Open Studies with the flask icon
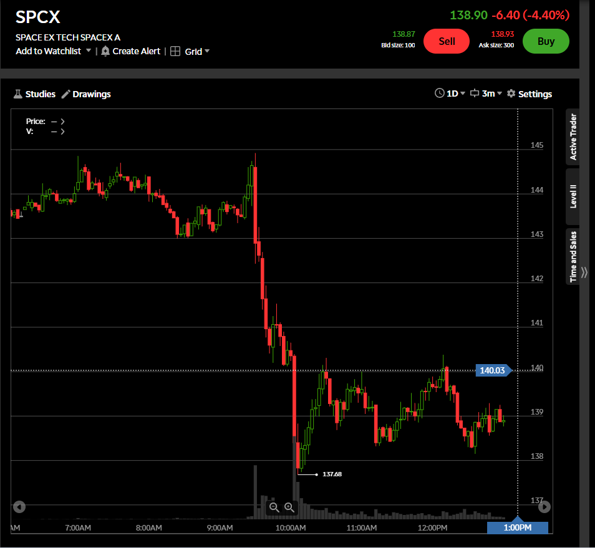The width and height of the screenshot is (595, 548). point(18,94)
